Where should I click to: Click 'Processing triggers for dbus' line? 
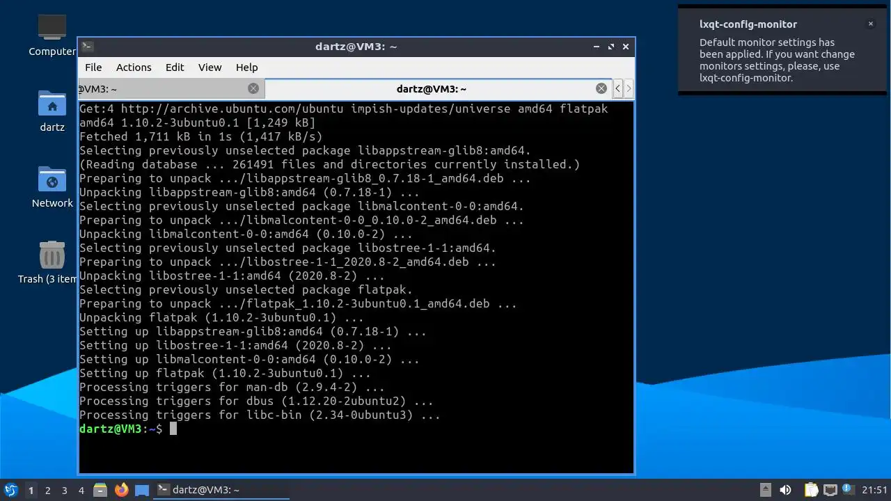tap(256, 401)
